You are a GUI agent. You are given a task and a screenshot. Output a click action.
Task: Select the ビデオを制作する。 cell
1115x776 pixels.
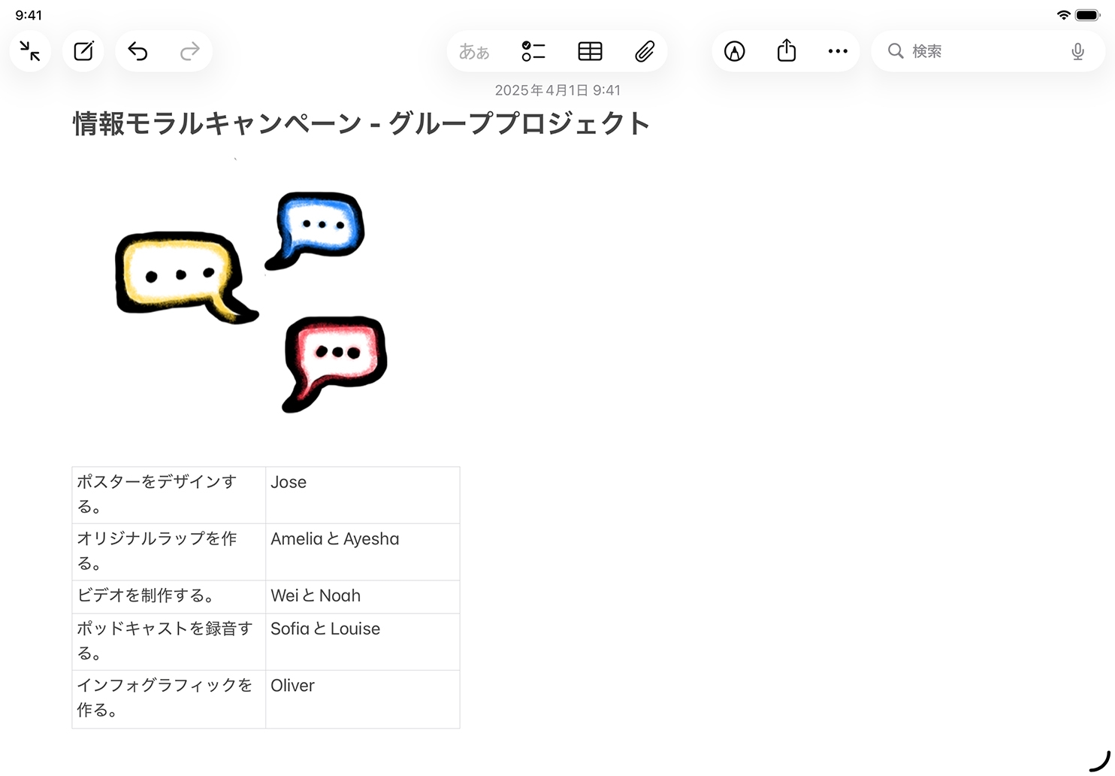168,596
